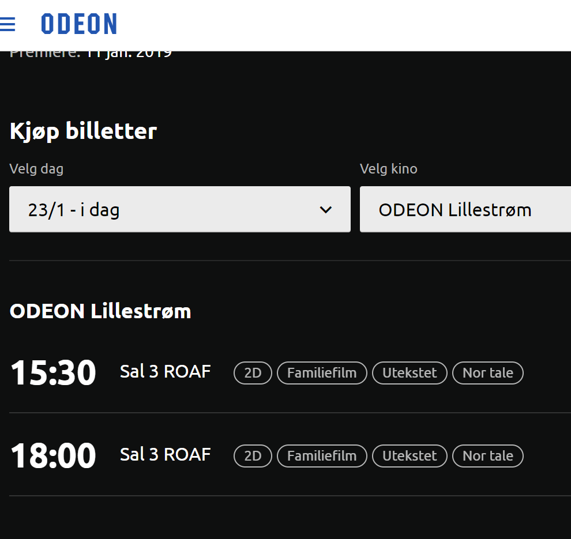Click the Nor tale tag for the 15:30 showing

click(x=488, y=373)
